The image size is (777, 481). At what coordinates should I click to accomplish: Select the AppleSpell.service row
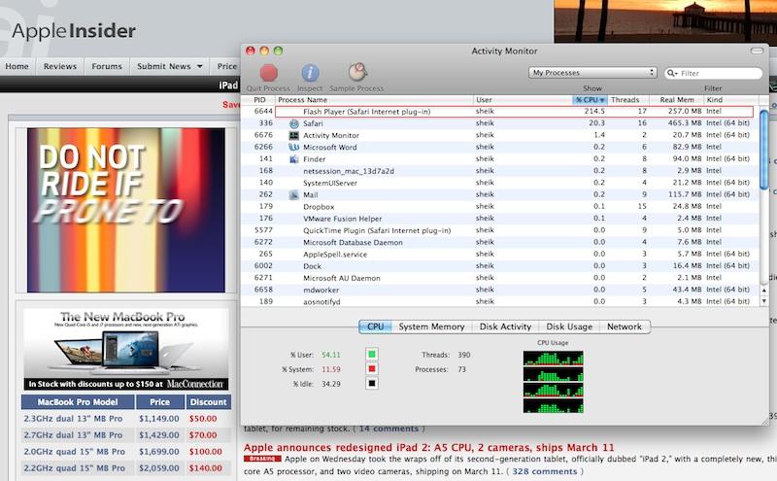[500, 255]
